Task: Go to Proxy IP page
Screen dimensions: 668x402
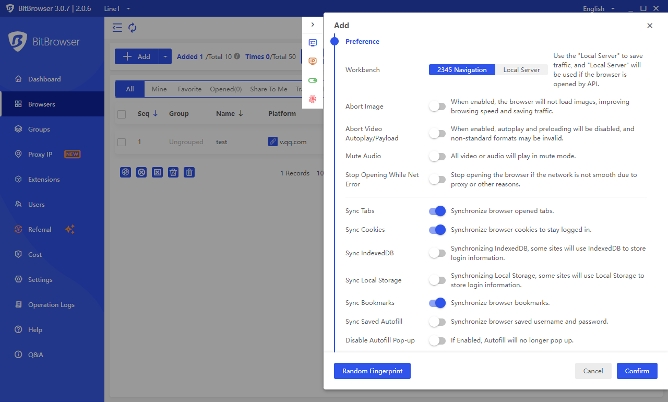Action: [52, 155]
